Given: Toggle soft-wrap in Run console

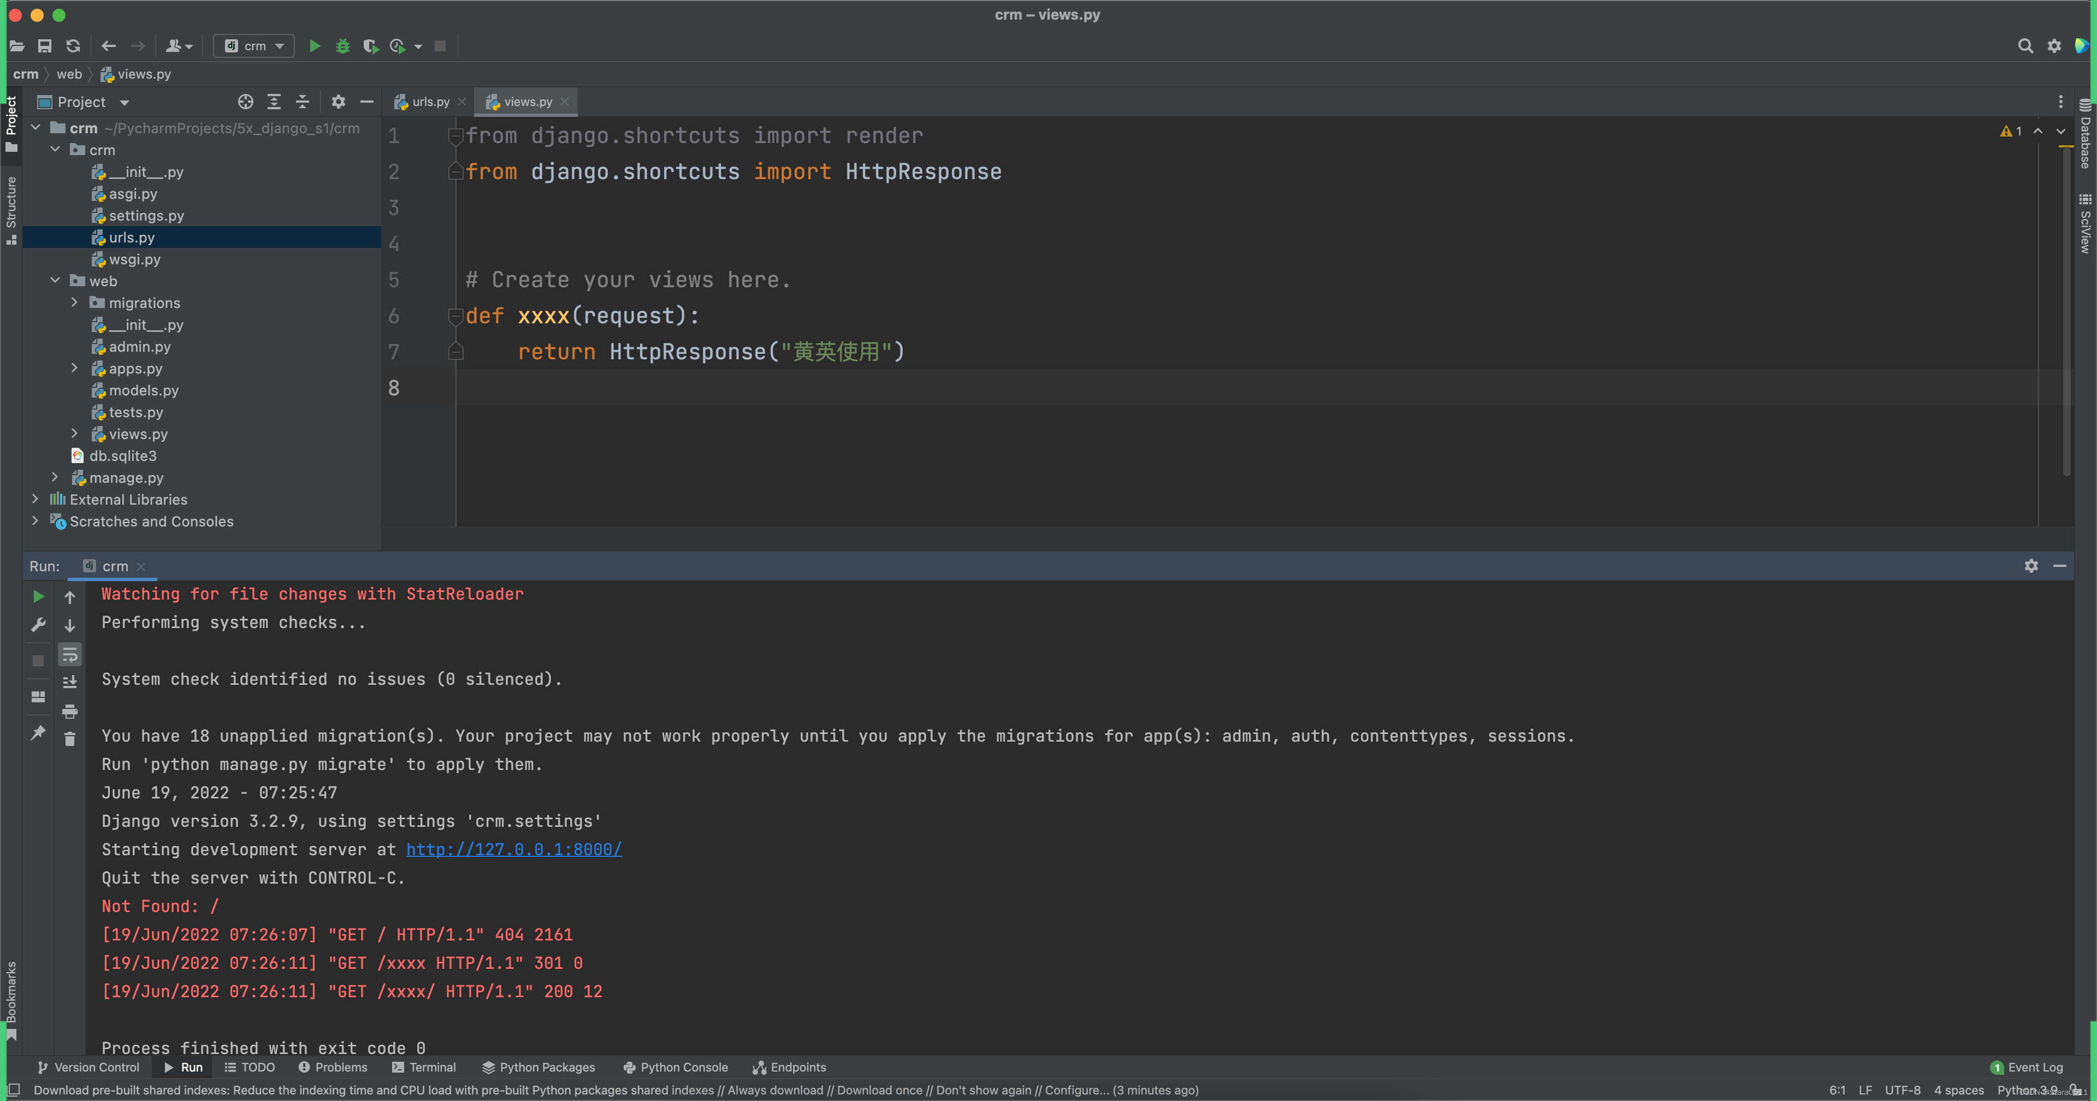Looking at the screenshot, I should pyautogui.click(x=70, y=655).
